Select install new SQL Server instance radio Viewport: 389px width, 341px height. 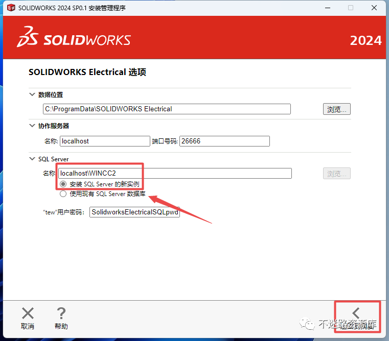tap(63, 184)
